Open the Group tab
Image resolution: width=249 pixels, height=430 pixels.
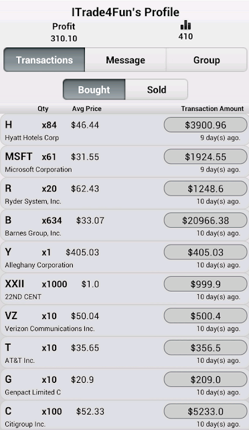click(x=207, y=60)
